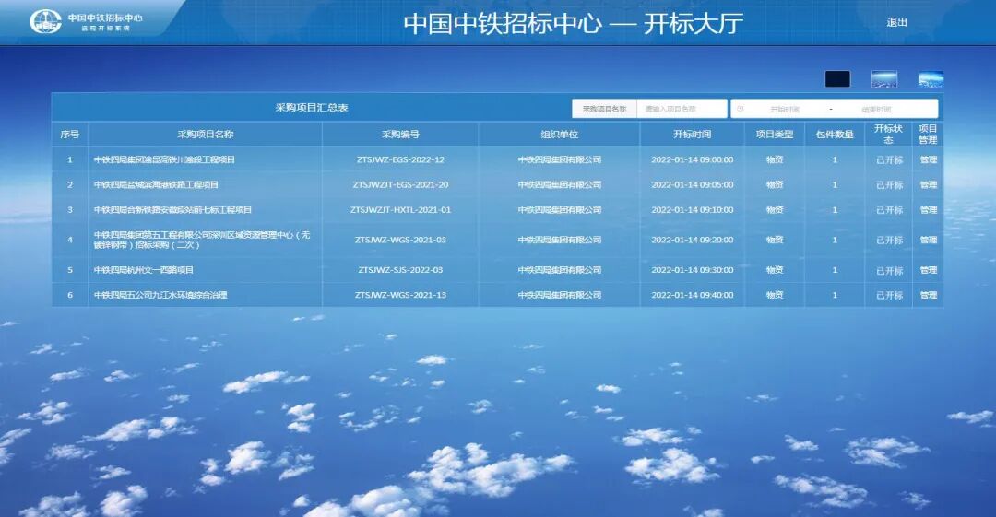This screenshot has height=517, width=996.
Task: Click 管理 for ZTSJWZ-WGS-2021-03 row
Action: (928, 241)
